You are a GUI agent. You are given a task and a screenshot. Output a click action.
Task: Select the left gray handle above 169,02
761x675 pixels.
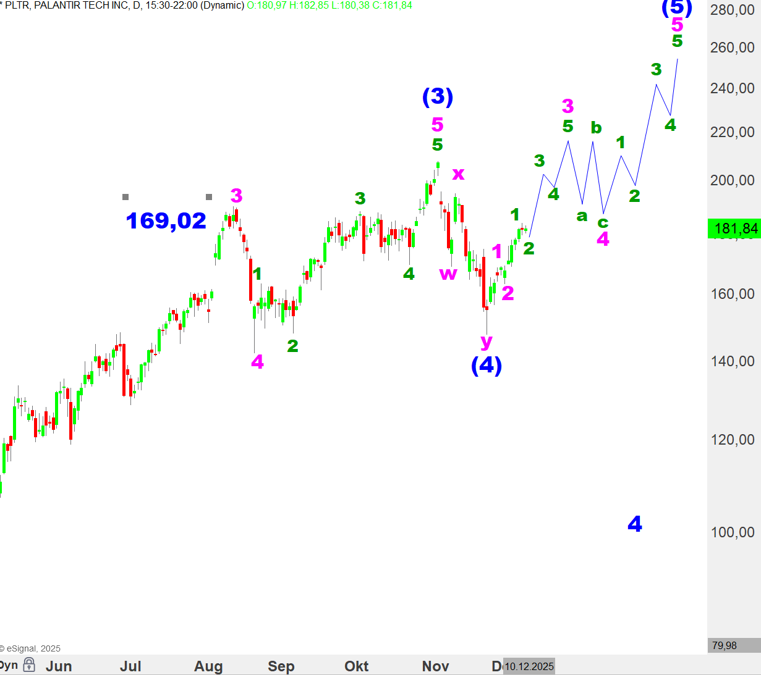click(x=125, y=197)
